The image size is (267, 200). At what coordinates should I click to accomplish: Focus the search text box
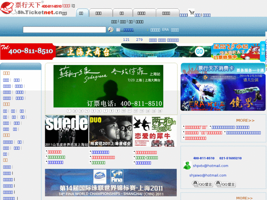64,30
